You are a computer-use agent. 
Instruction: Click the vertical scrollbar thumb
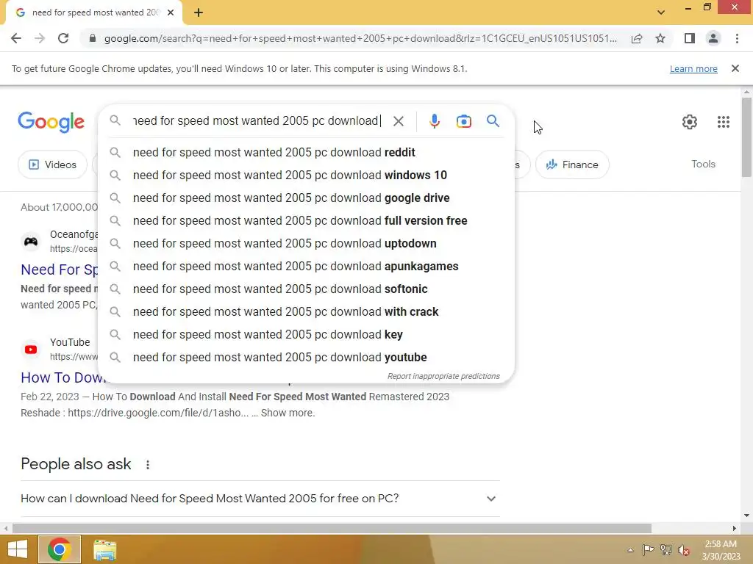746,137
